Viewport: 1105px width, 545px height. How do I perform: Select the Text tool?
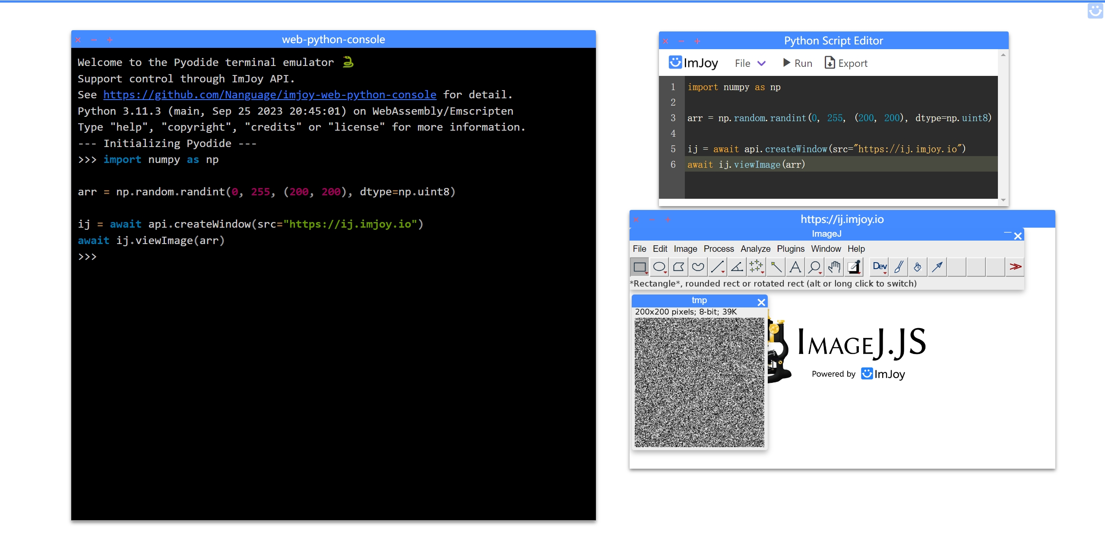click(795, 267)
